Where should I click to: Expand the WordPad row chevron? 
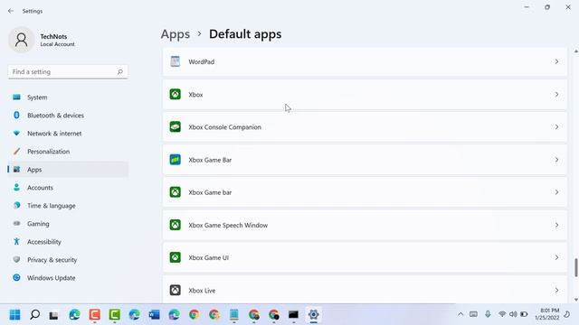coord(556,61)
